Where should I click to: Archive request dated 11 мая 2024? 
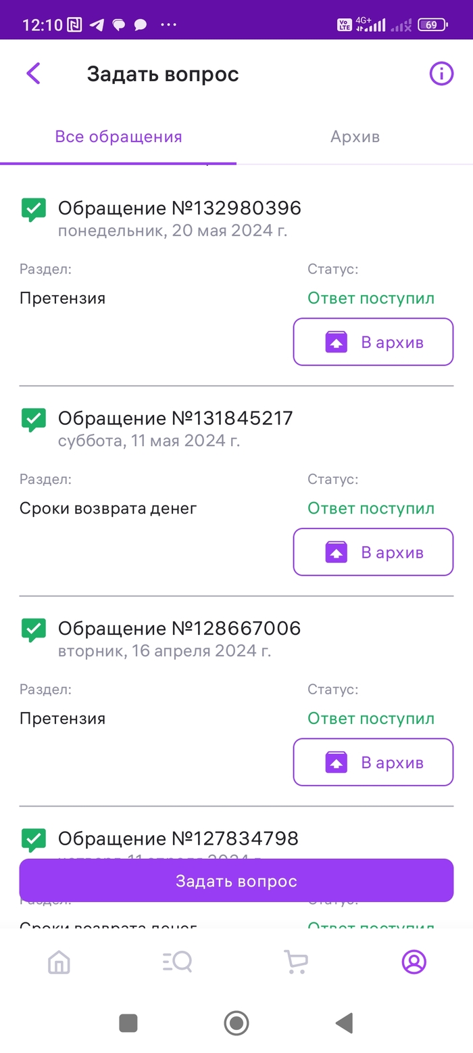pyautogui.click(x=373, y=552)
